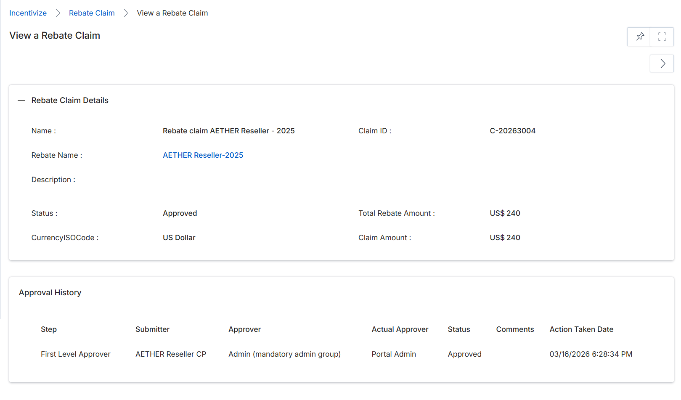Pin this Rebate Claim page
This screenshot has width=681, height=400.
[639, 37]
